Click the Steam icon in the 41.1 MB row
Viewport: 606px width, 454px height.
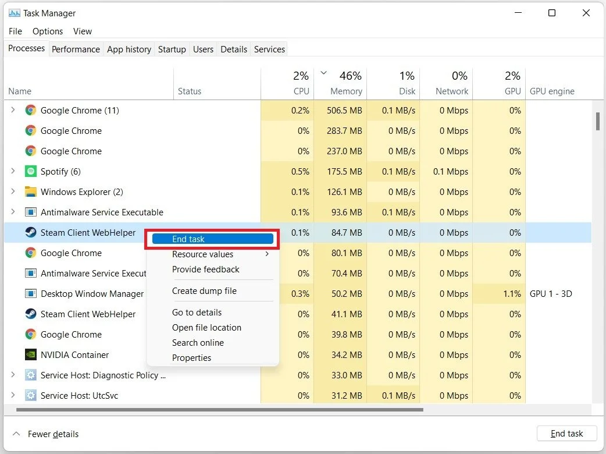30,314
